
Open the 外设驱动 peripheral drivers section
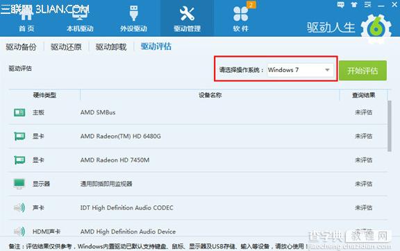[133, 18]
